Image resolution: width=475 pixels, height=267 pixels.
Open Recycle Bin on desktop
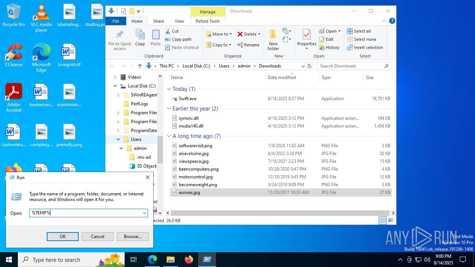(14, 16)
